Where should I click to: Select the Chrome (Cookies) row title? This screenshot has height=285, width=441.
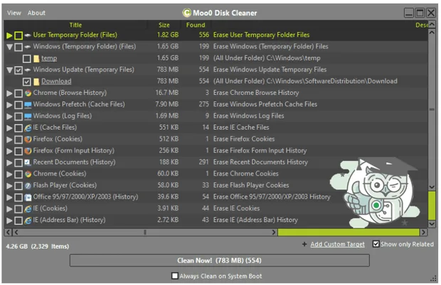[60, 174]
